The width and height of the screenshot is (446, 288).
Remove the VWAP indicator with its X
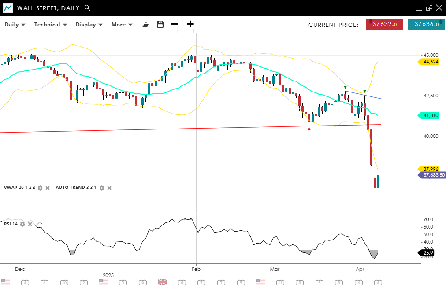48,188
